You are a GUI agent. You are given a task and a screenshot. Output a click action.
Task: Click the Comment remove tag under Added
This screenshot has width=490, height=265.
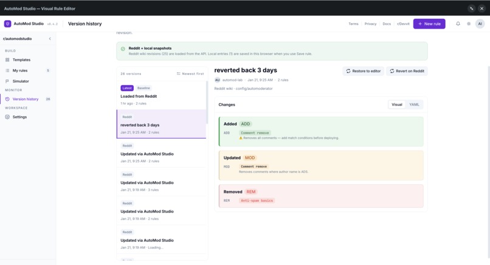255,133
